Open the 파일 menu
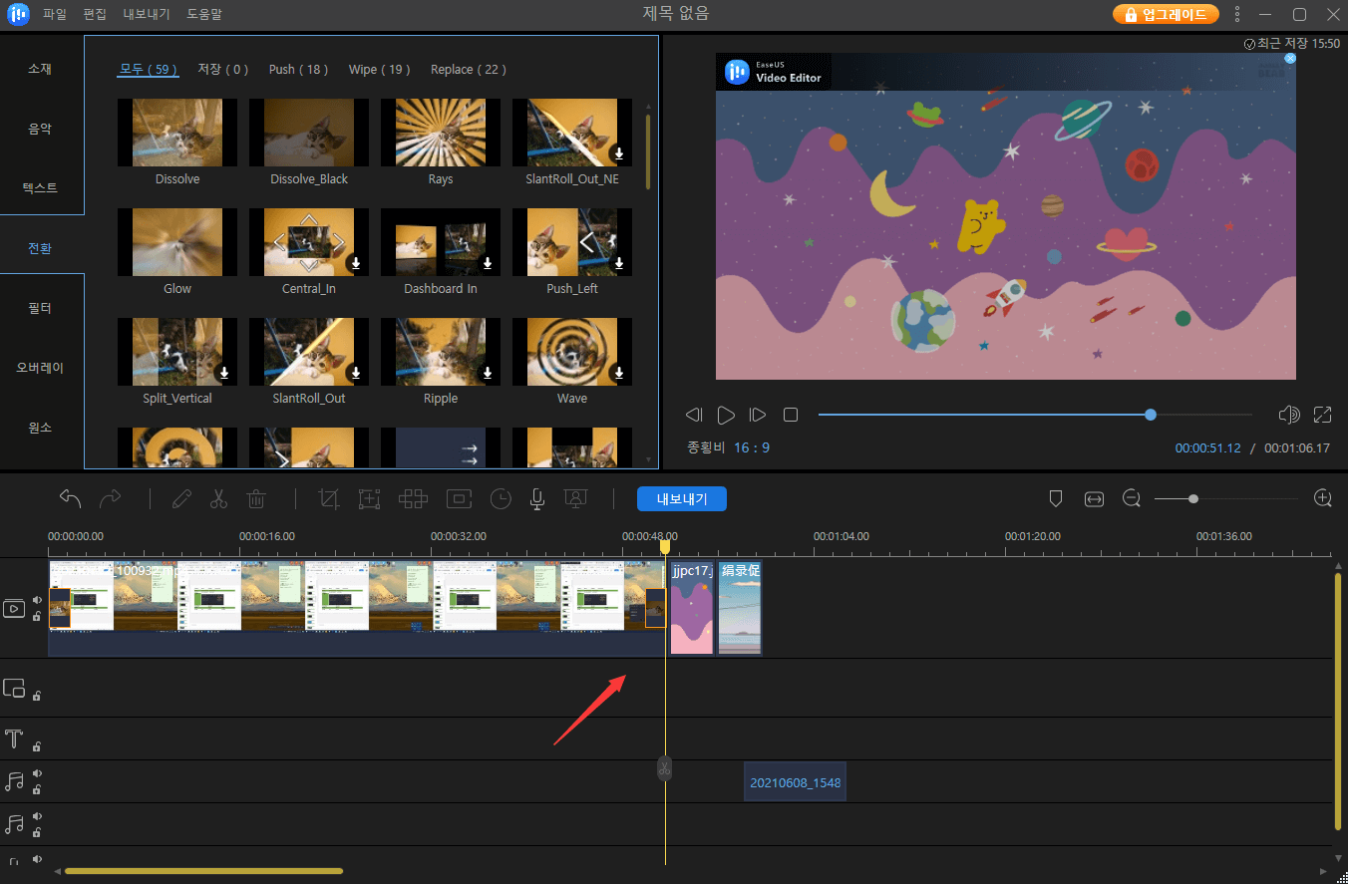 pos(55,14)
